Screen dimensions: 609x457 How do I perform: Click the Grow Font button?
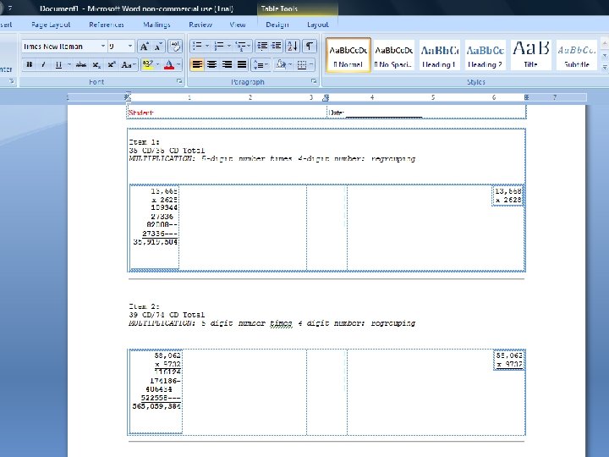coord(144,47)
